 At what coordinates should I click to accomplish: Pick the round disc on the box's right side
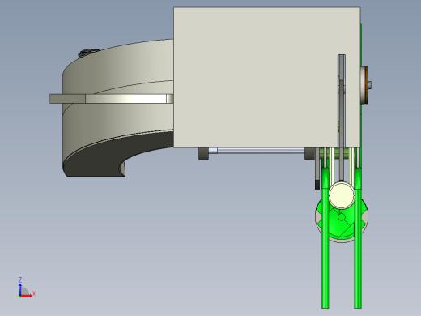[x=364, y=85]
